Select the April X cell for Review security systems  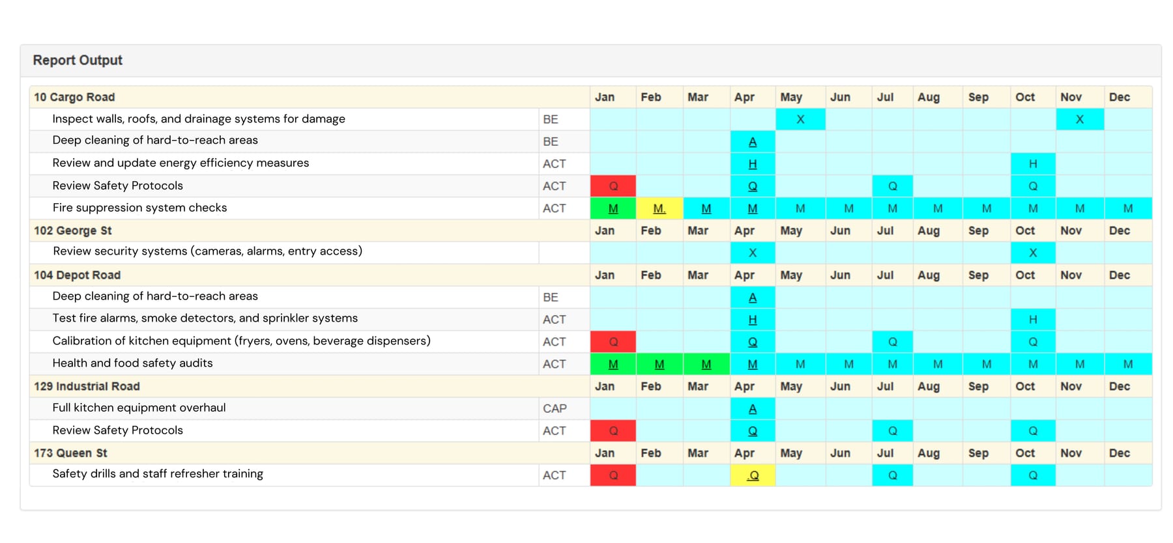pos(753,253)
